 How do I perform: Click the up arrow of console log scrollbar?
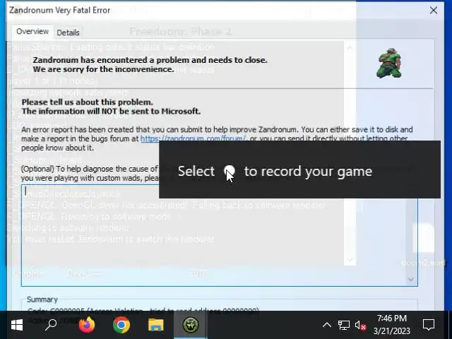click(x=350, y=47)
